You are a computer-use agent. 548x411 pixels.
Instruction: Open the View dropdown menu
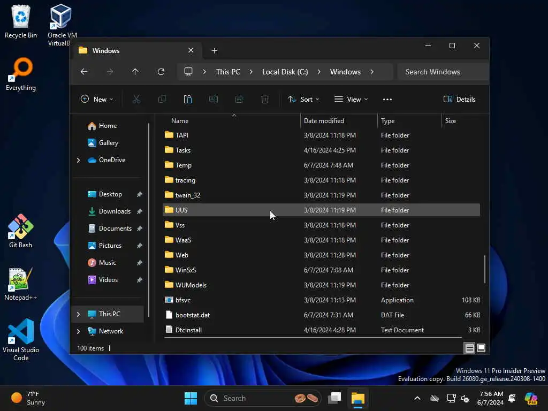point(351,99)
